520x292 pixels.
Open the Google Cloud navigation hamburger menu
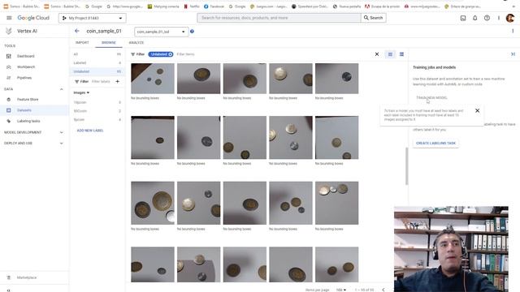(9, 18)
